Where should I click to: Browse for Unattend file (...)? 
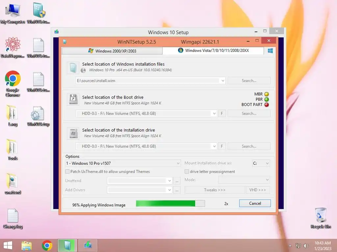coord(177,181)
